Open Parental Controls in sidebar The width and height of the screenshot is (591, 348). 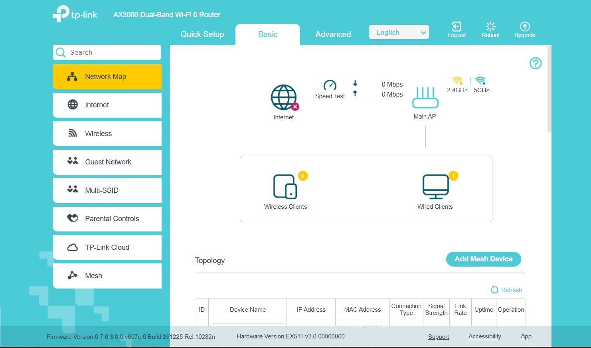point(107,219)
